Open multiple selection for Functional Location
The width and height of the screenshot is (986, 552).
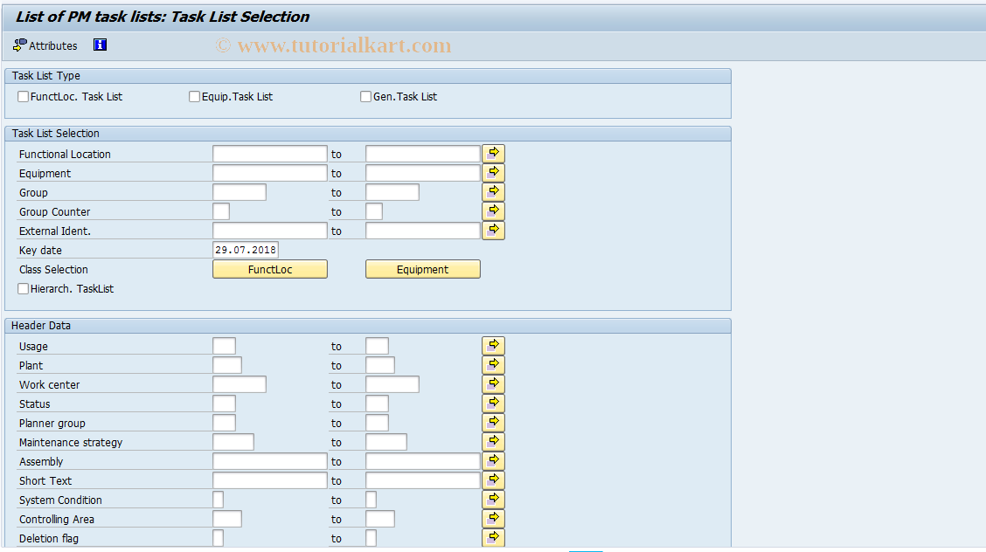(494, 153)
